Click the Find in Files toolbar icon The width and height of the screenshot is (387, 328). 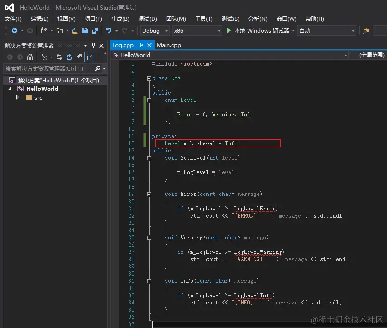(366, 31)
